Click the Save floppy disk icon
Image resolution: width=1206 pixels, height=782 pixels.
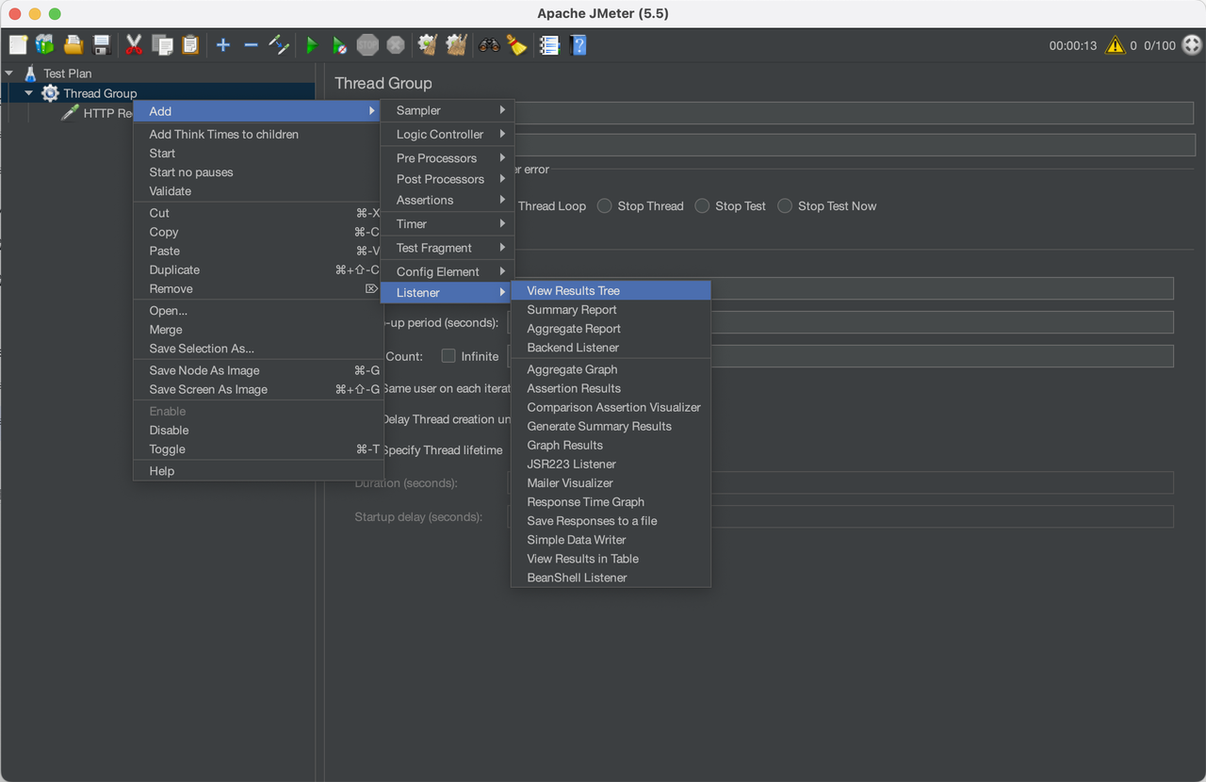(x=102, y=44)
